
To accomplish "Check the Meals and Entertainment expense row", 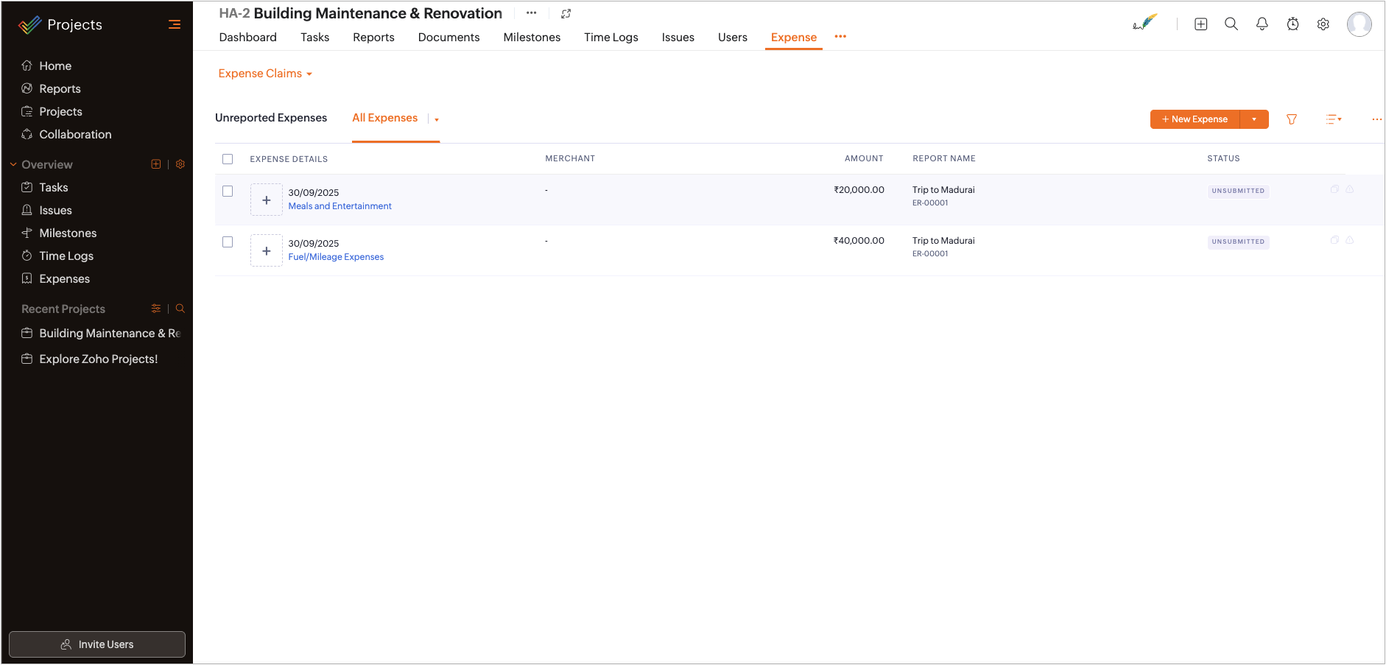I will 228,191.
